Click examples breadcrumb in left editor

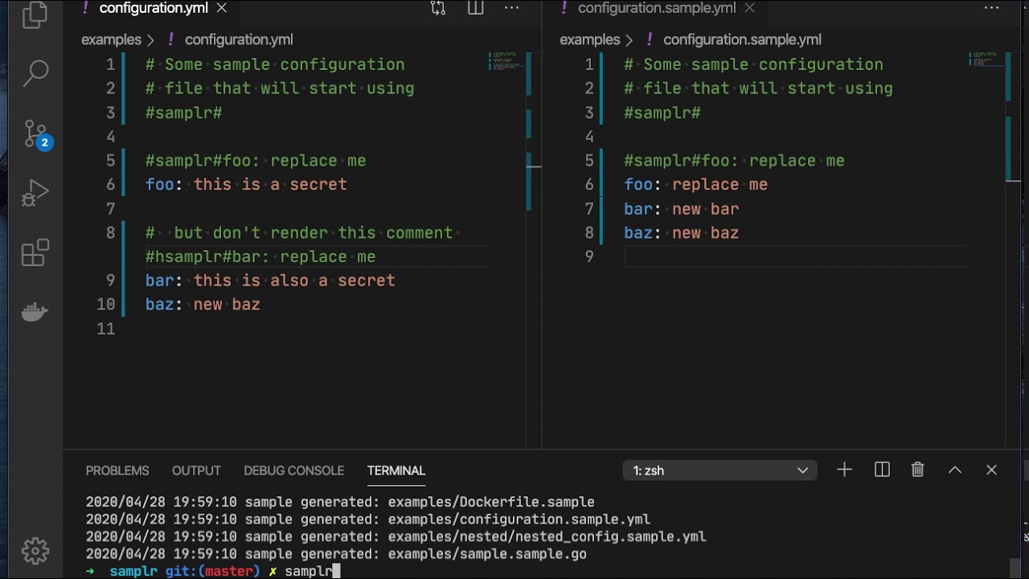111,39
